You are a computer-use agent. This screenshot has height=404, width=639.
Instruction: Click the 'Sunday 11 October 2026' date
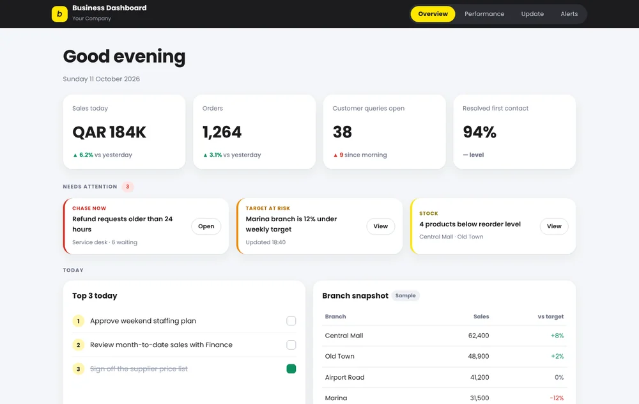click(x=102, y=79)
